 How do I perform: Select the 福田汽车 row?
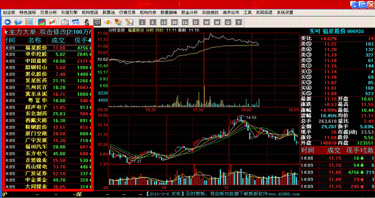coord(48,147)
